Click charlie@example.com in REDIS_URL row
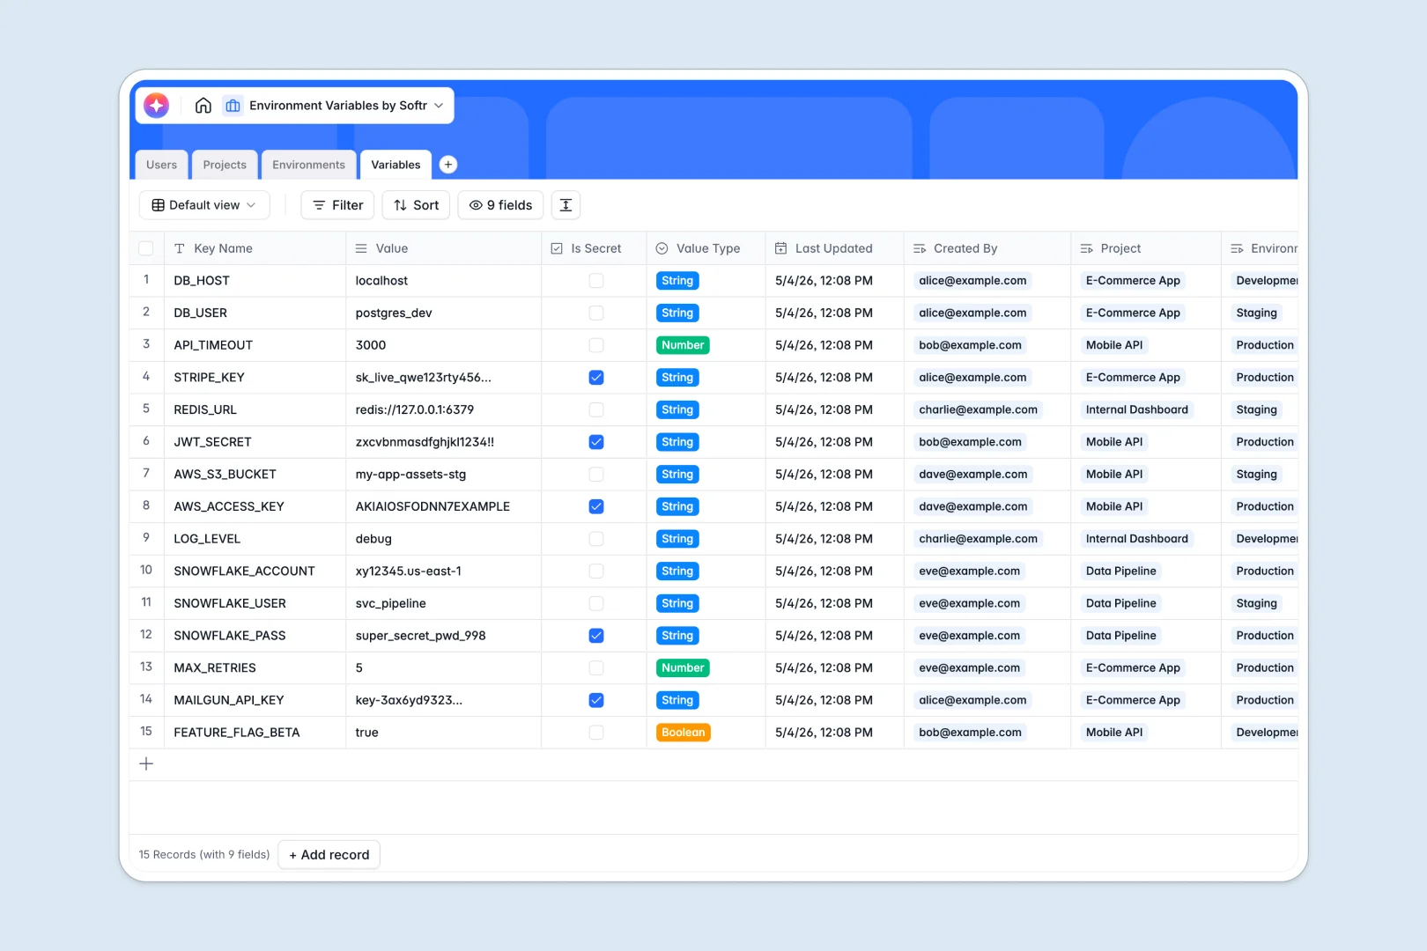The height and width of the screenshot is (951, 1427). 978,409
